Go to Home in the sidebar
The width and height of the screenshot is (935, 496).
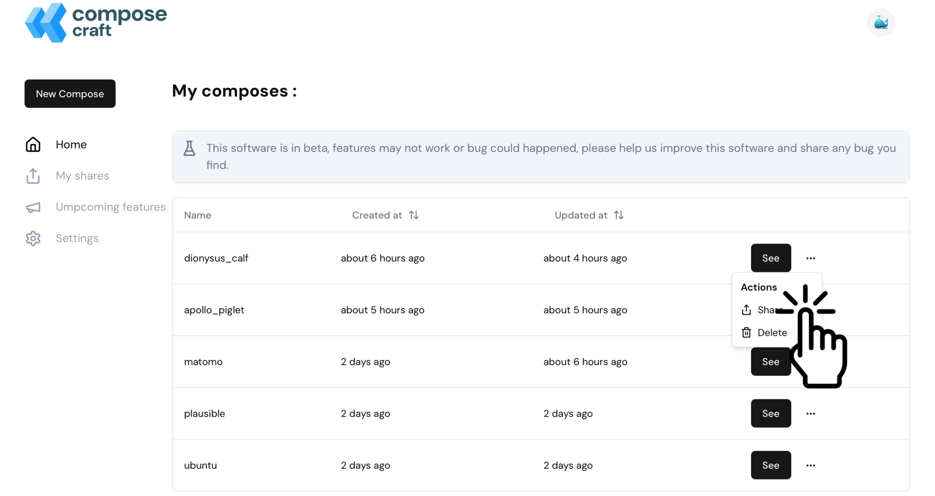[x=71, y=144]
